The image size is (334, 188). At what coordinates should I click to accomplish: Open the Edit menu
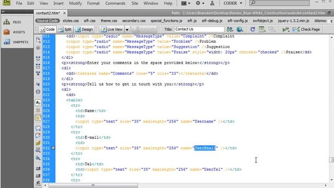coord(30,3)
